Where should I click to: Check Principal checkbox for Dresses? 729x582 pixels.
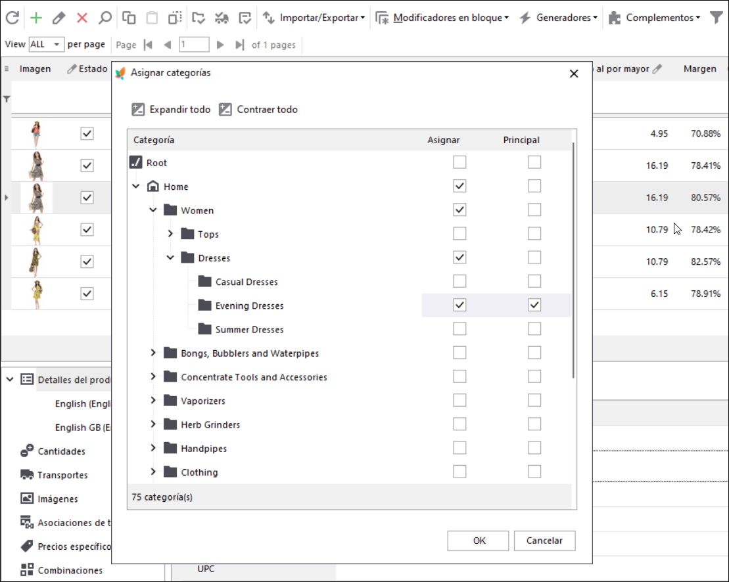pos(534,257)
